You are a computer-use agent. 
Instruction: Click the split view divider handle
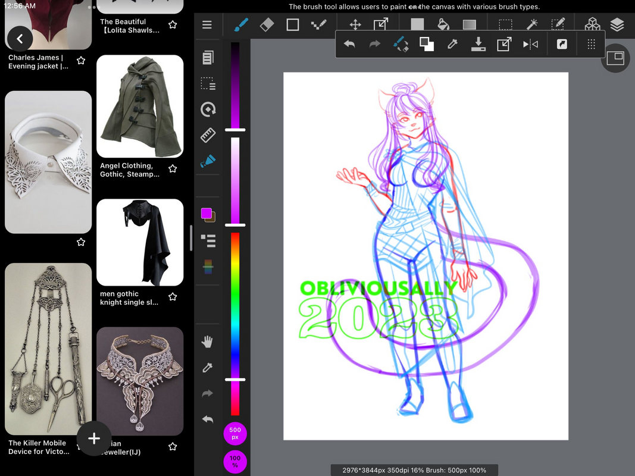pos(191,238)
